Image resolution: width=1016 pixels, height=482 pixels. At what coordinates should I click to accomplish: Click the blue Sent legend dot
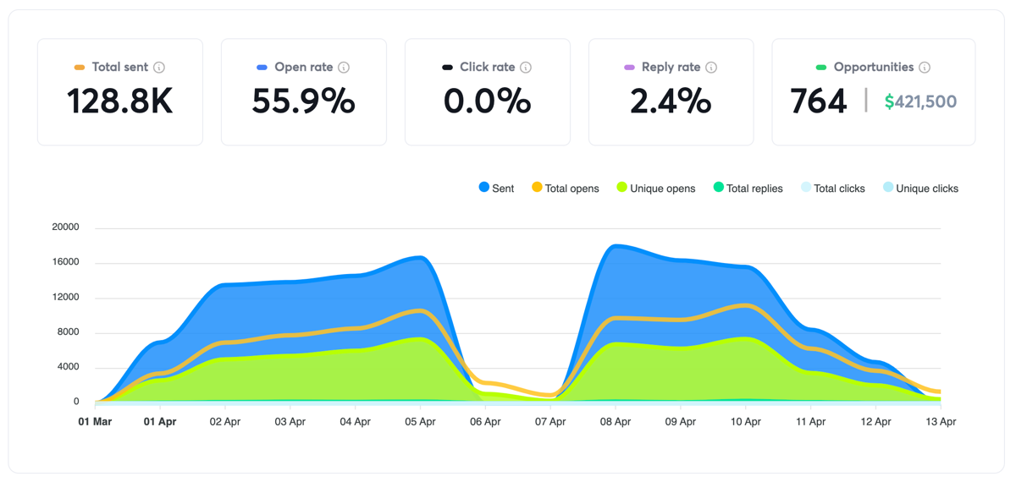(x=484, y=188)
